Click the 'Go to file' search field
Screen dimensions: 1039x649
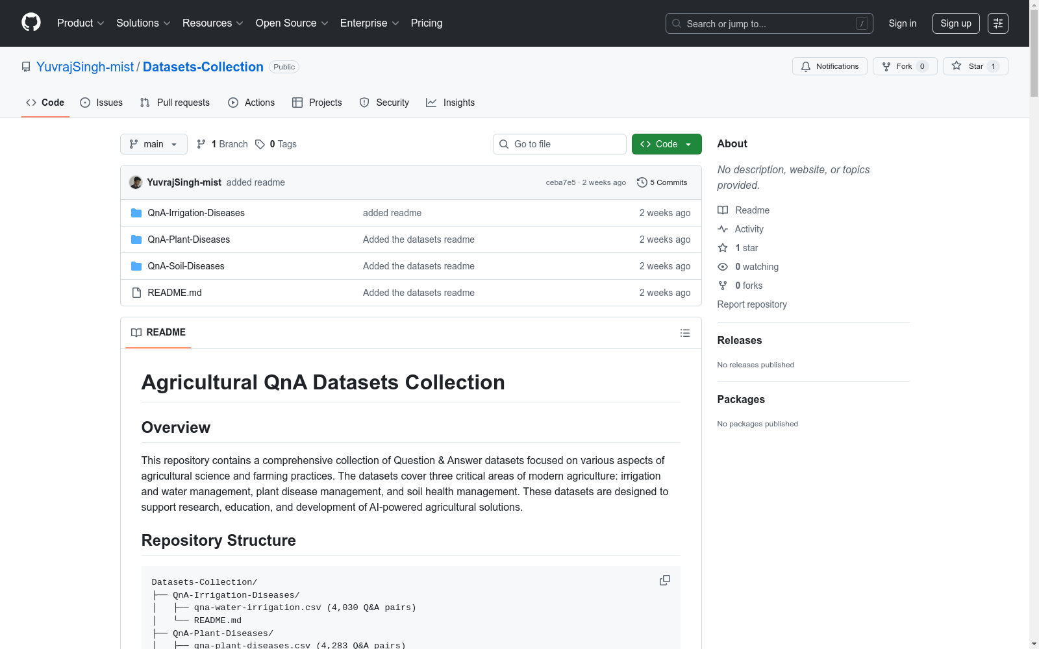point(560,144)
